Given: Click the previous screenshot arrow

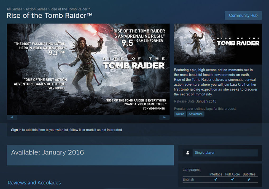Looking at the screenshot, I should (12, 117).
